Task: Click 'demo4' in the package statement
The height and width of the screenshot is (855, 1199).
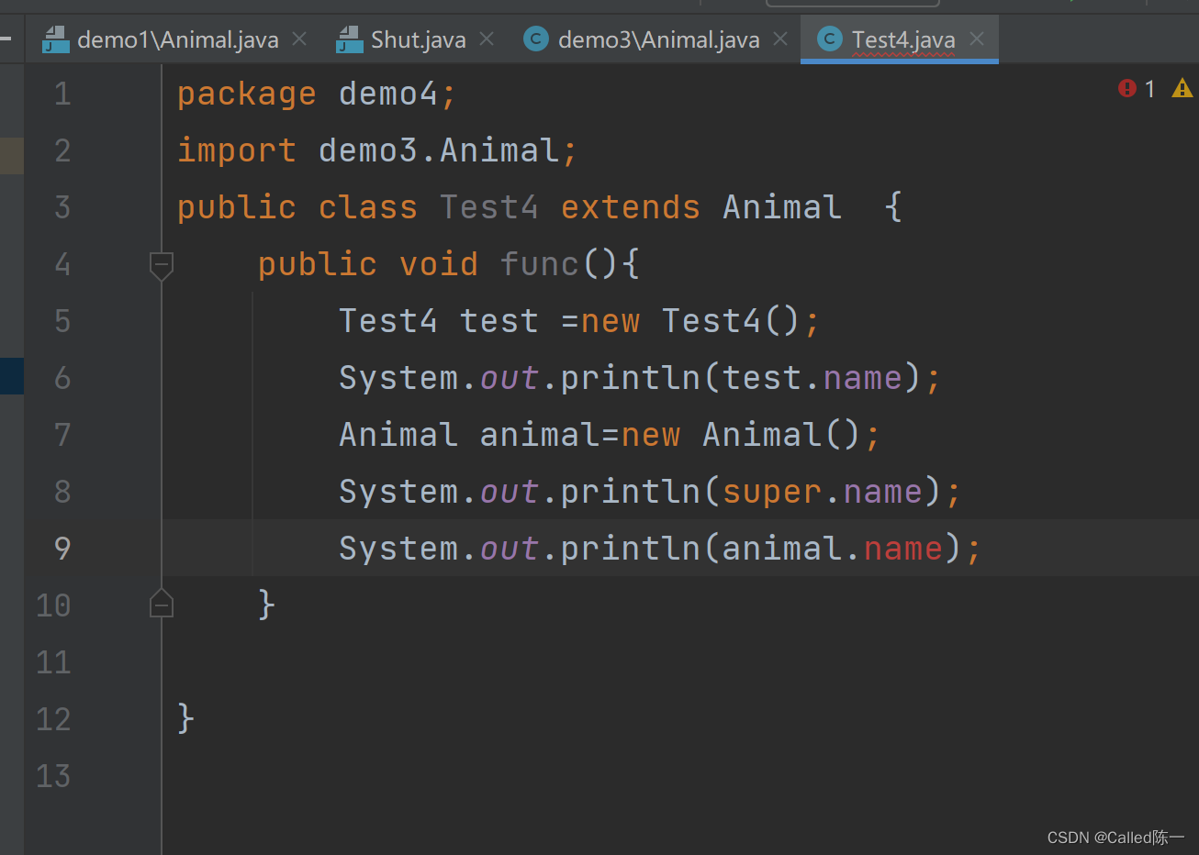Action: (388, 94)
